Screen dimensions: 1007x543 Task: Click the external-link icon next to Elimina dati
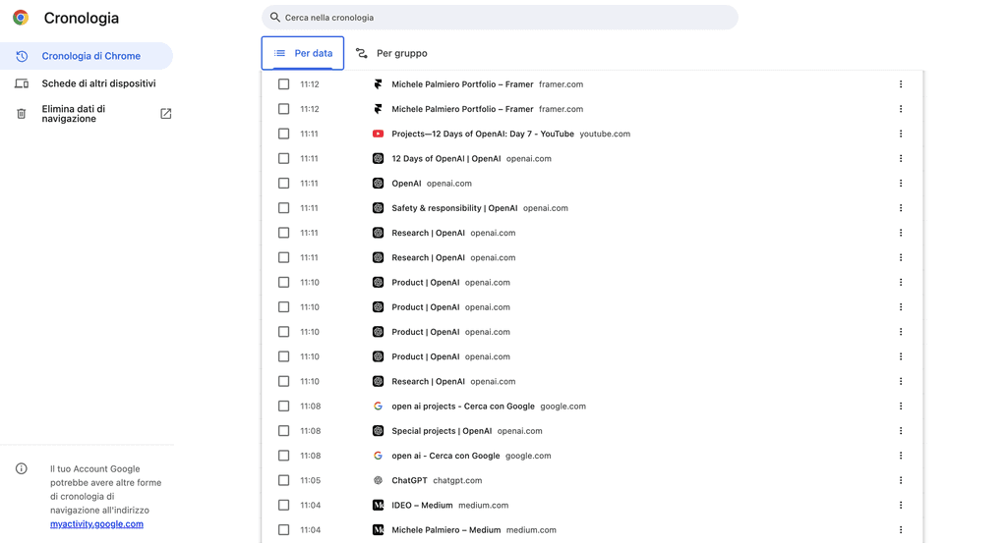165,114
